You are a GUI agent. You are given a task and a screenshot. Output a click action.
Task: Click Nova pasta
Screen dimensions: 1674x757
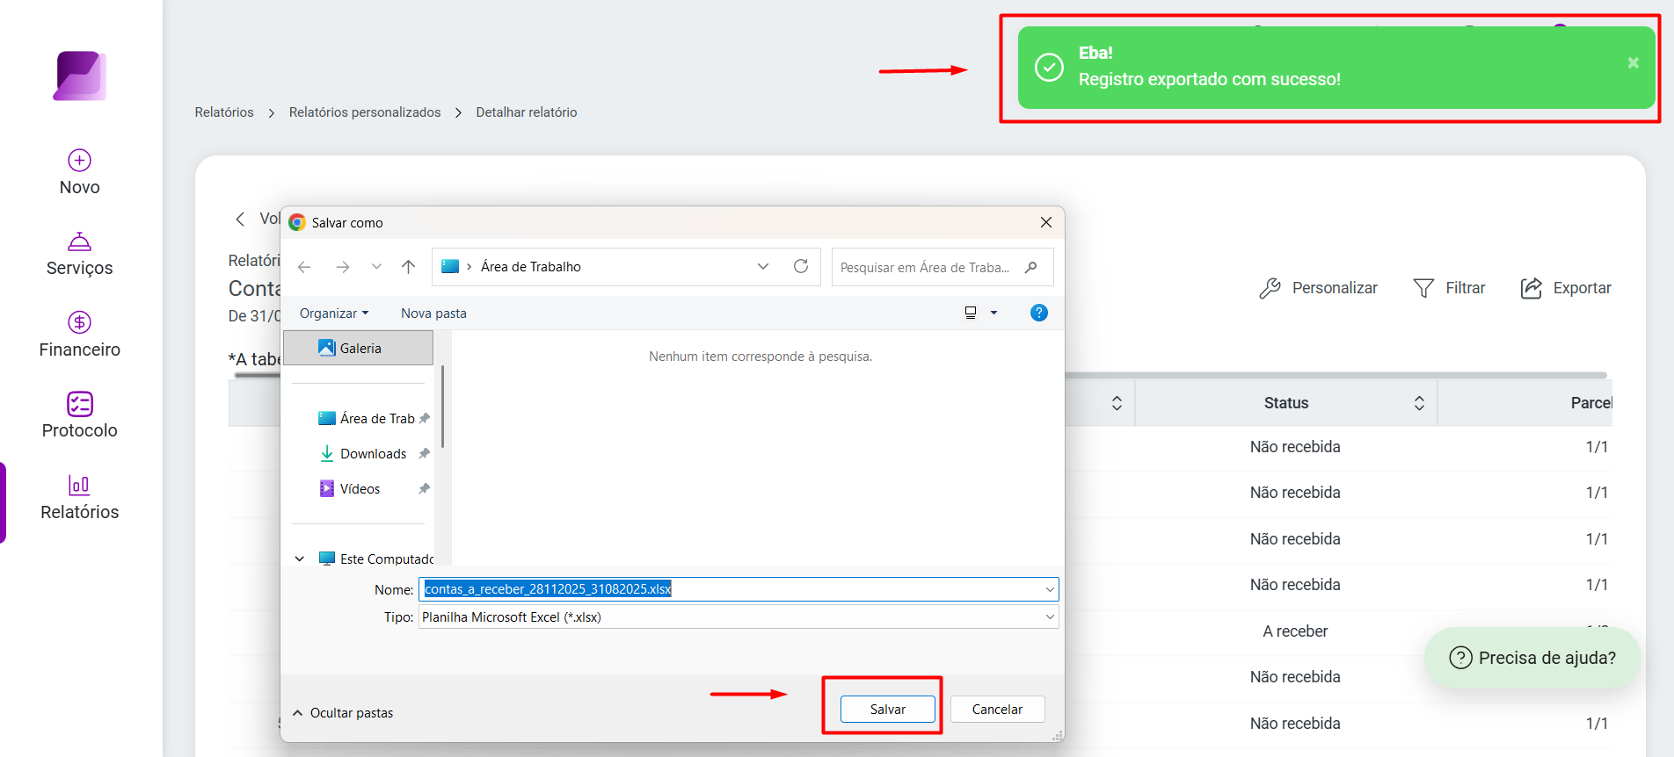pos(433,314)
